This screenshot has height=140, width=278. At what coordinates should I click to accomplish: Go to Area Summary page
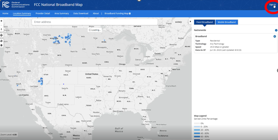(x=62, y=13)
